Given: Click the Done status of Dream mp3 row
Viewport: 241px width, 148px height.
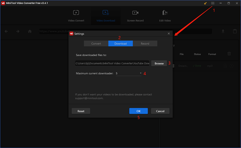Looking at the screenshot, I should pos(197,66).
